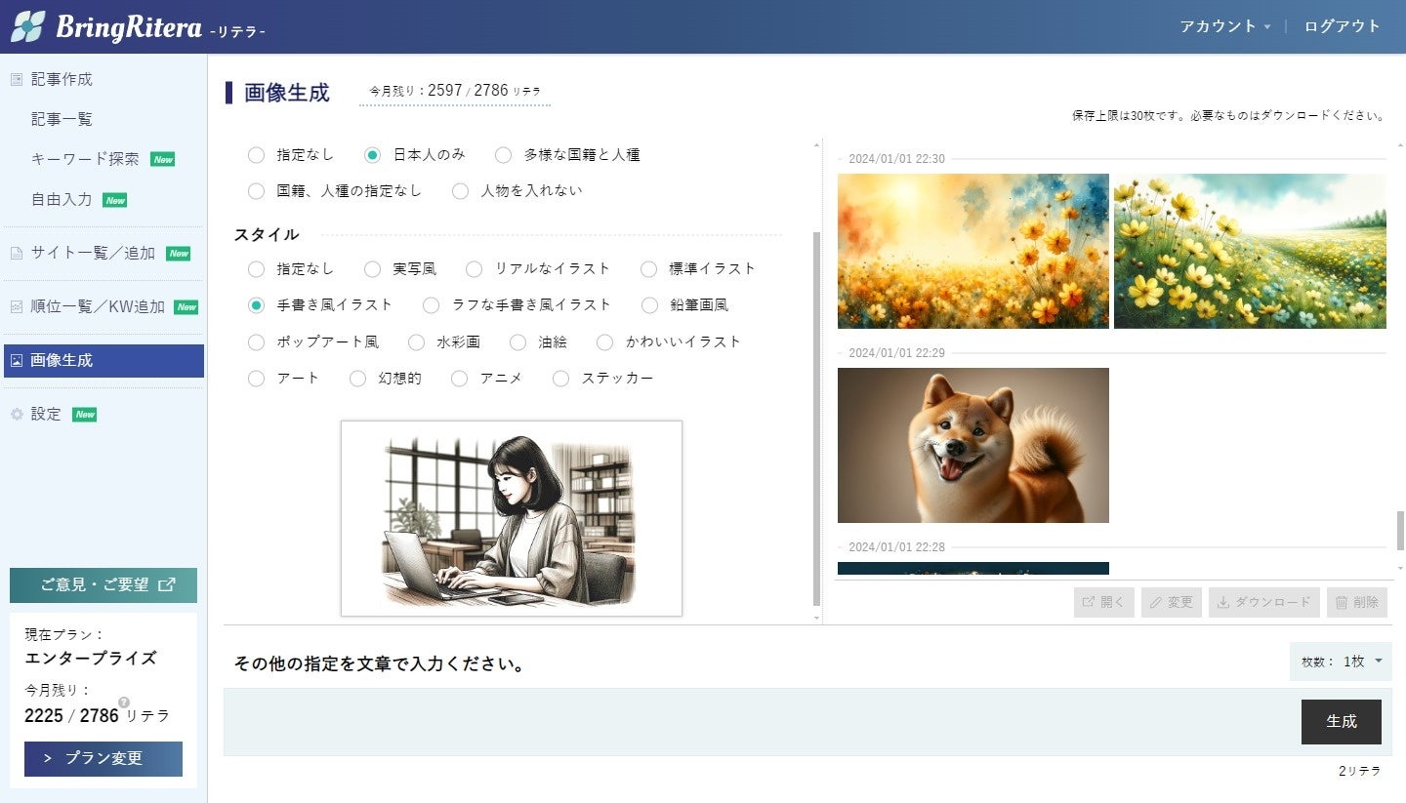Open 設定 in the sidebar

46,415
